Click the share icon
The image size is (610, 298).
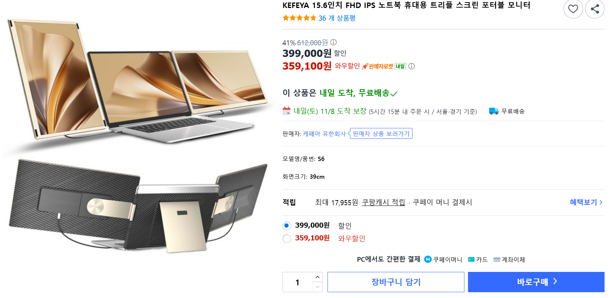point(595,9)
